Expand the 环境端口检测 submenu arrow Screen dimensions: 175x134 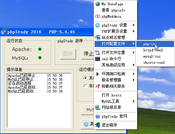[134, 74]
